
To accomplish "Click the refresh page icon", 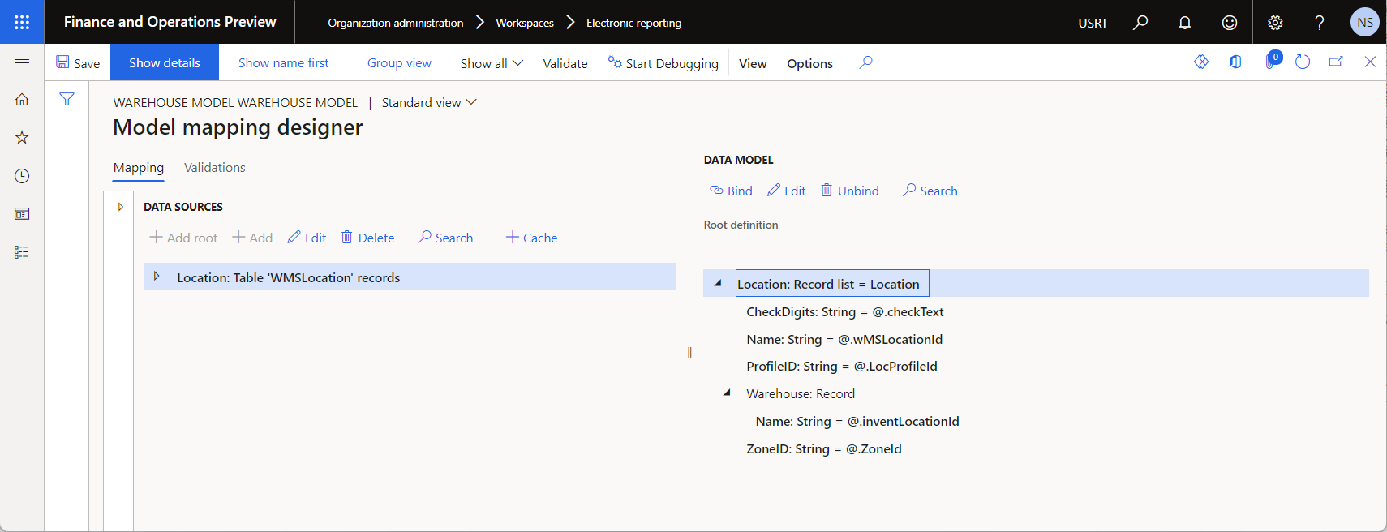I will point(1303,62).
